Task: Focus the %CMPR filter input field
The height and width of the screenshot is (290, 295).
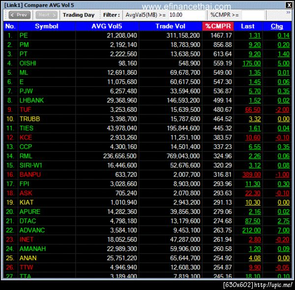Action: (253, 15)
